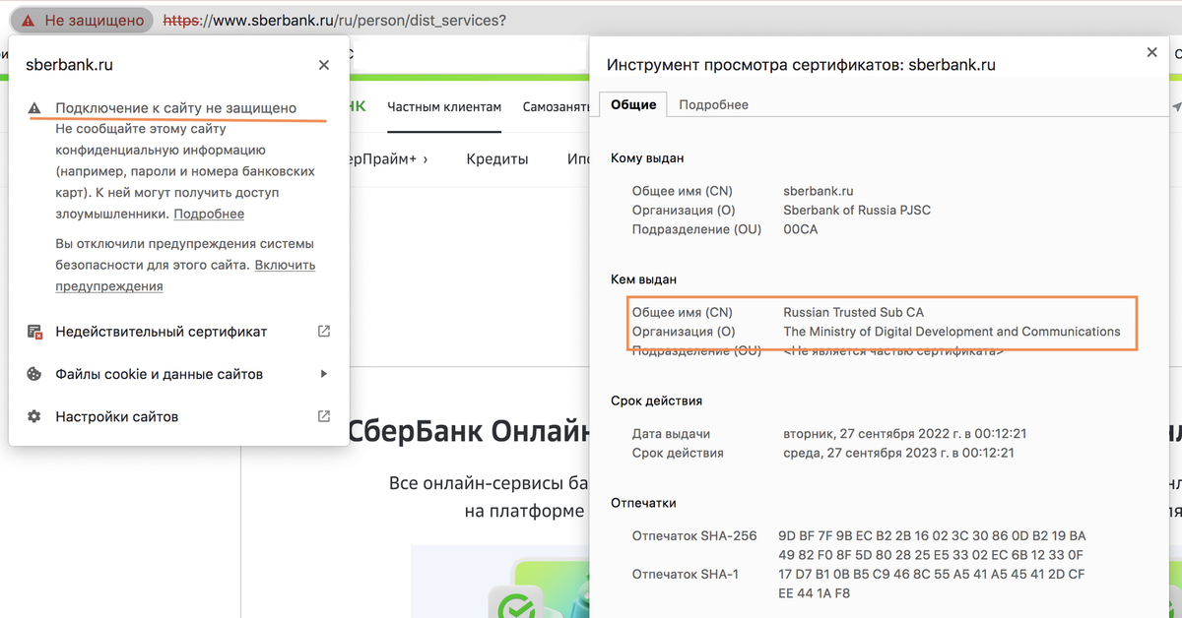1182x618 pixels.
Task: Click the sberbank.ru URL in address bar
Action: 334,20
